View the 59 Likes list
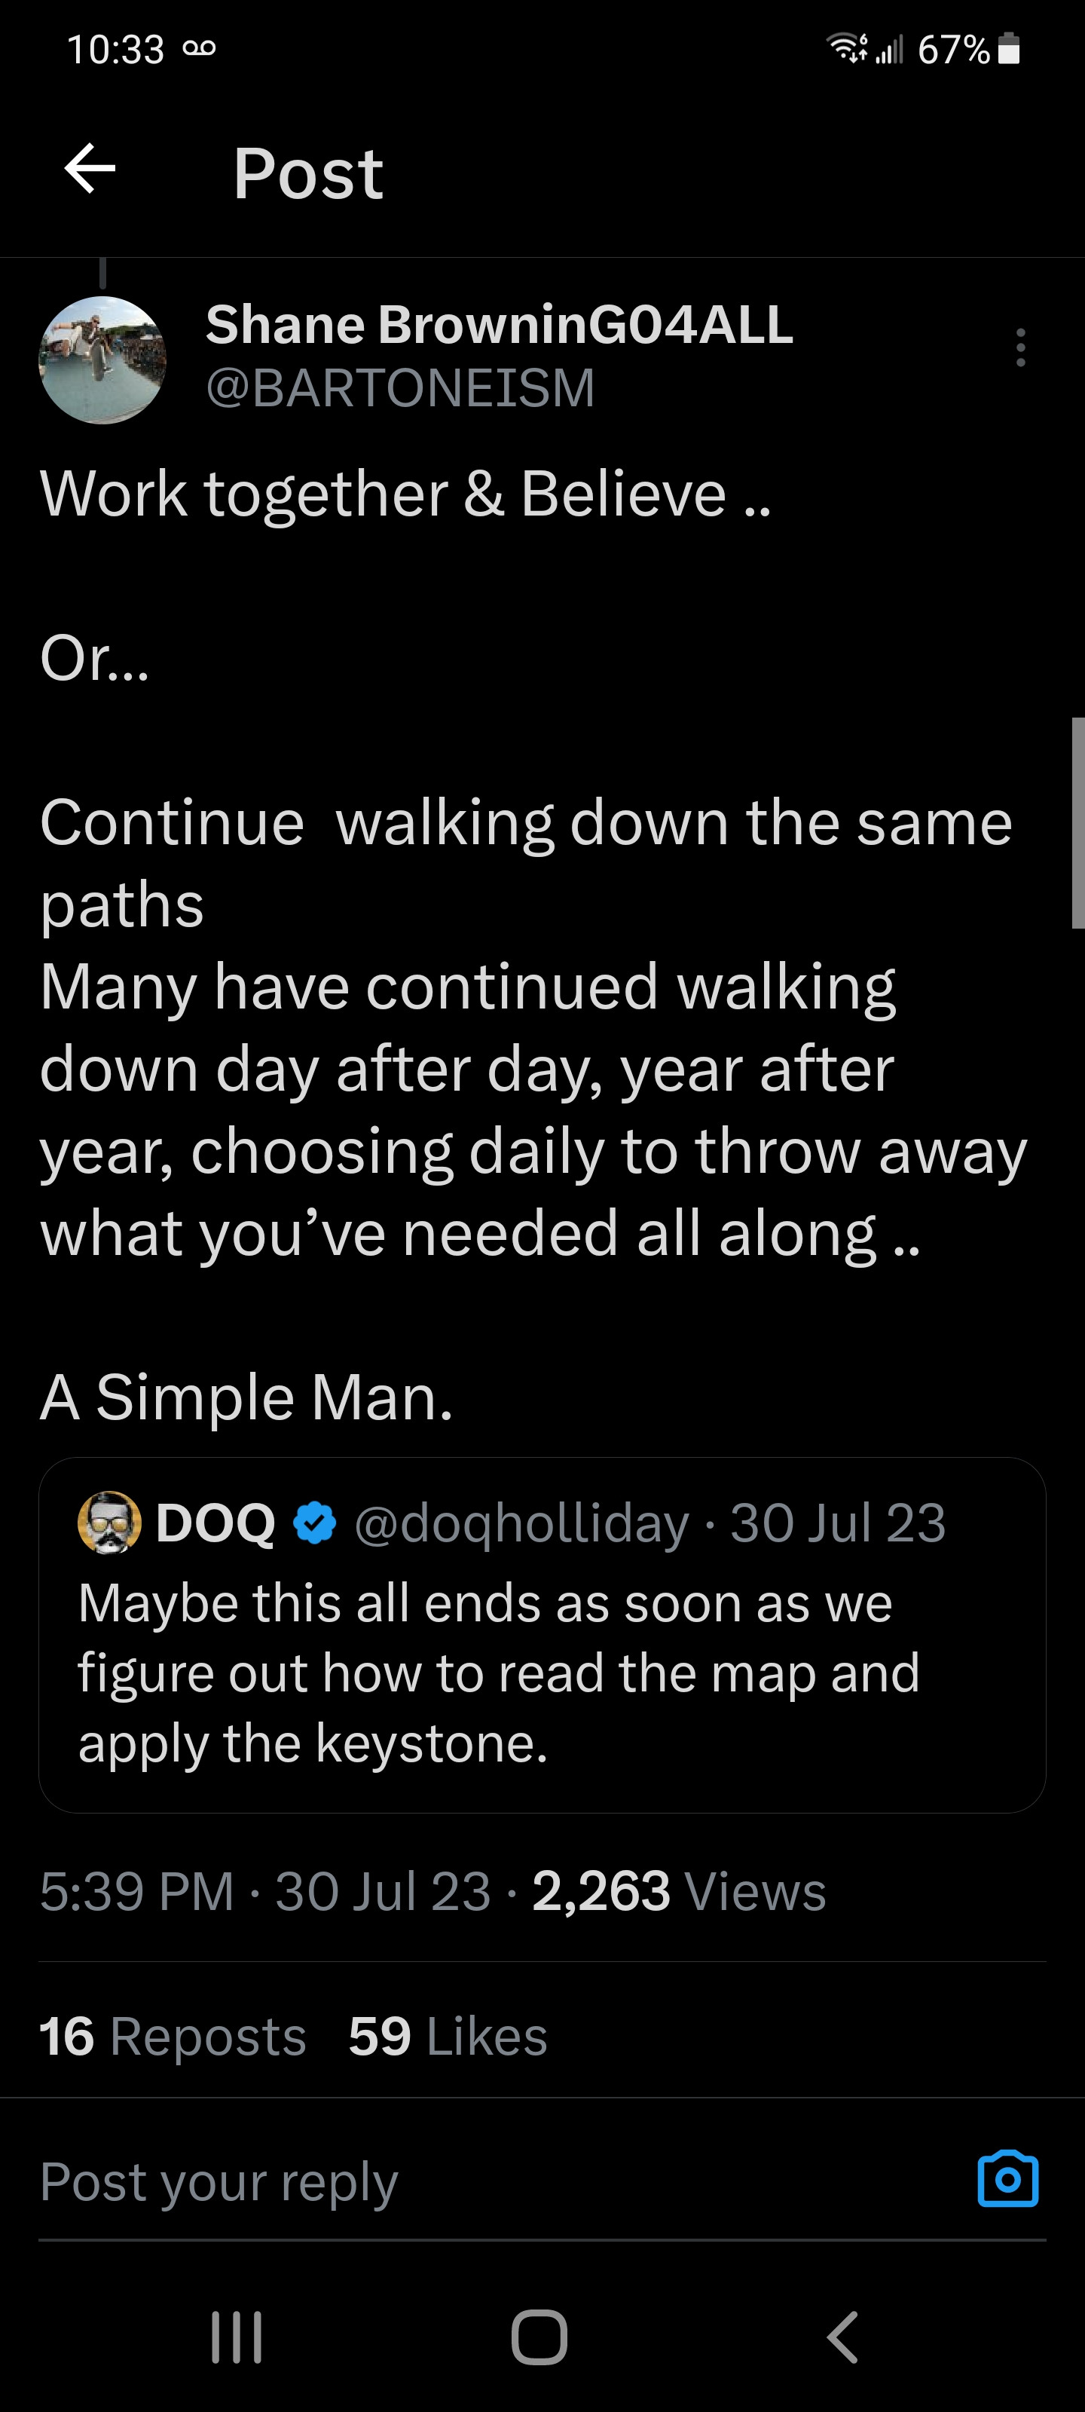 tap(448, 2036)
